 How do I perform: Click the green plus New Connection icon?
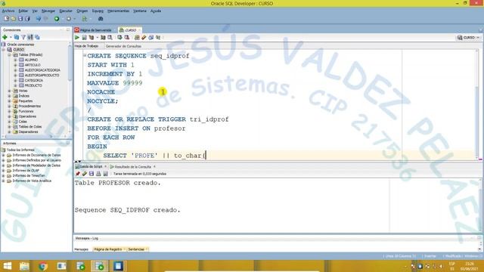pos(5,37)
